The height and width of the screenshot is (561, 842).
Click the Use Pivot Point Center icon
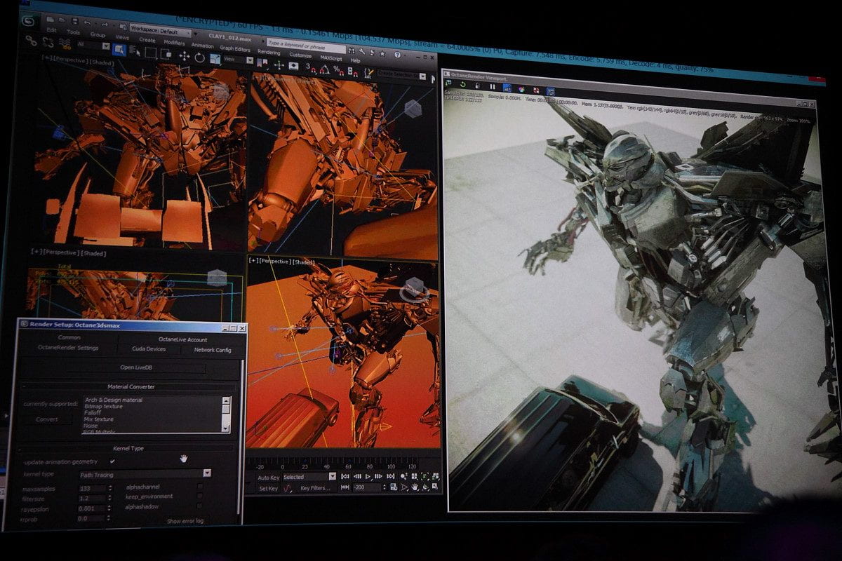(262, 62)
